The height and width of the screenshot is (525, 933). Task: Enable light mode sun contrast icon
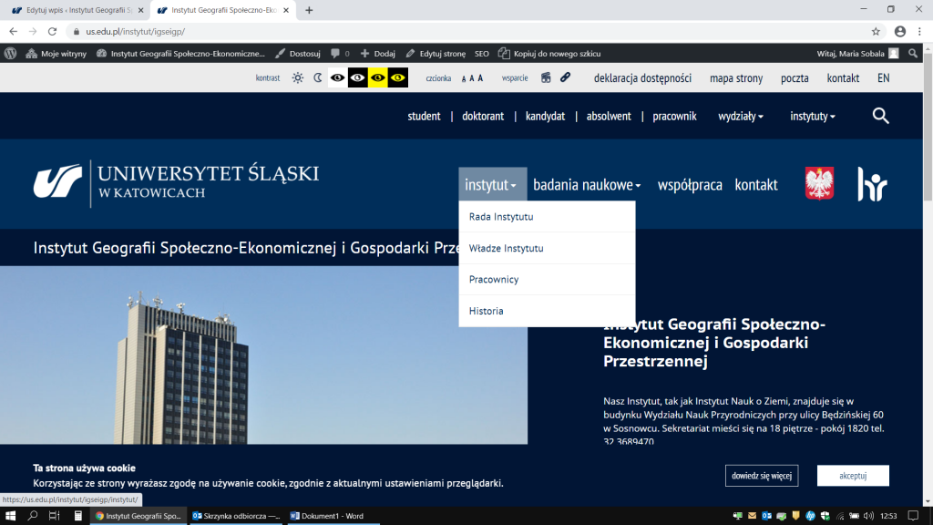[x=298, y=78]
